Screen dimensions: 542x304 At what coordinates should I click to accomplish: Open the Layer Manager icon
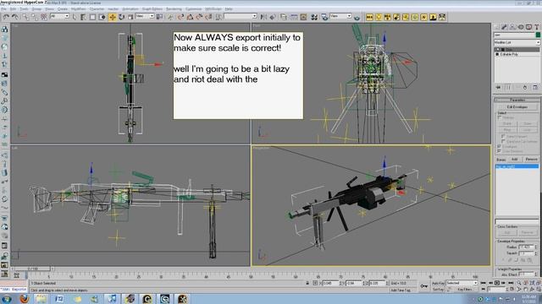click(284, 17)
